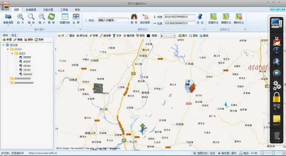The width and height of the screenshot is (286, 156).
Task: Switch to the 标注 panel tab
Action: point(14,35)
